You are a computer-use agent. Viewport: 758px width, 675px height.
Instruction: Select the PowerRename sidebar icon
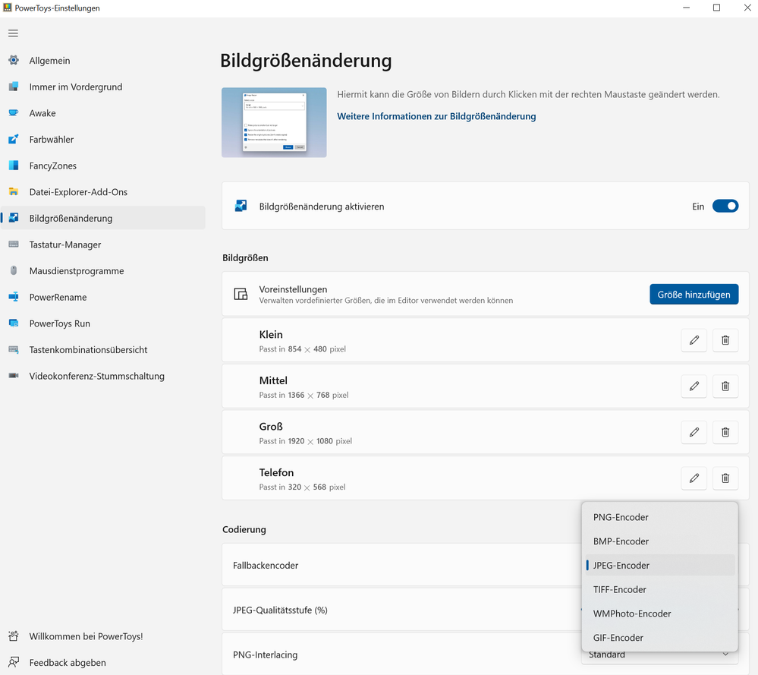(x=14, y=297)
